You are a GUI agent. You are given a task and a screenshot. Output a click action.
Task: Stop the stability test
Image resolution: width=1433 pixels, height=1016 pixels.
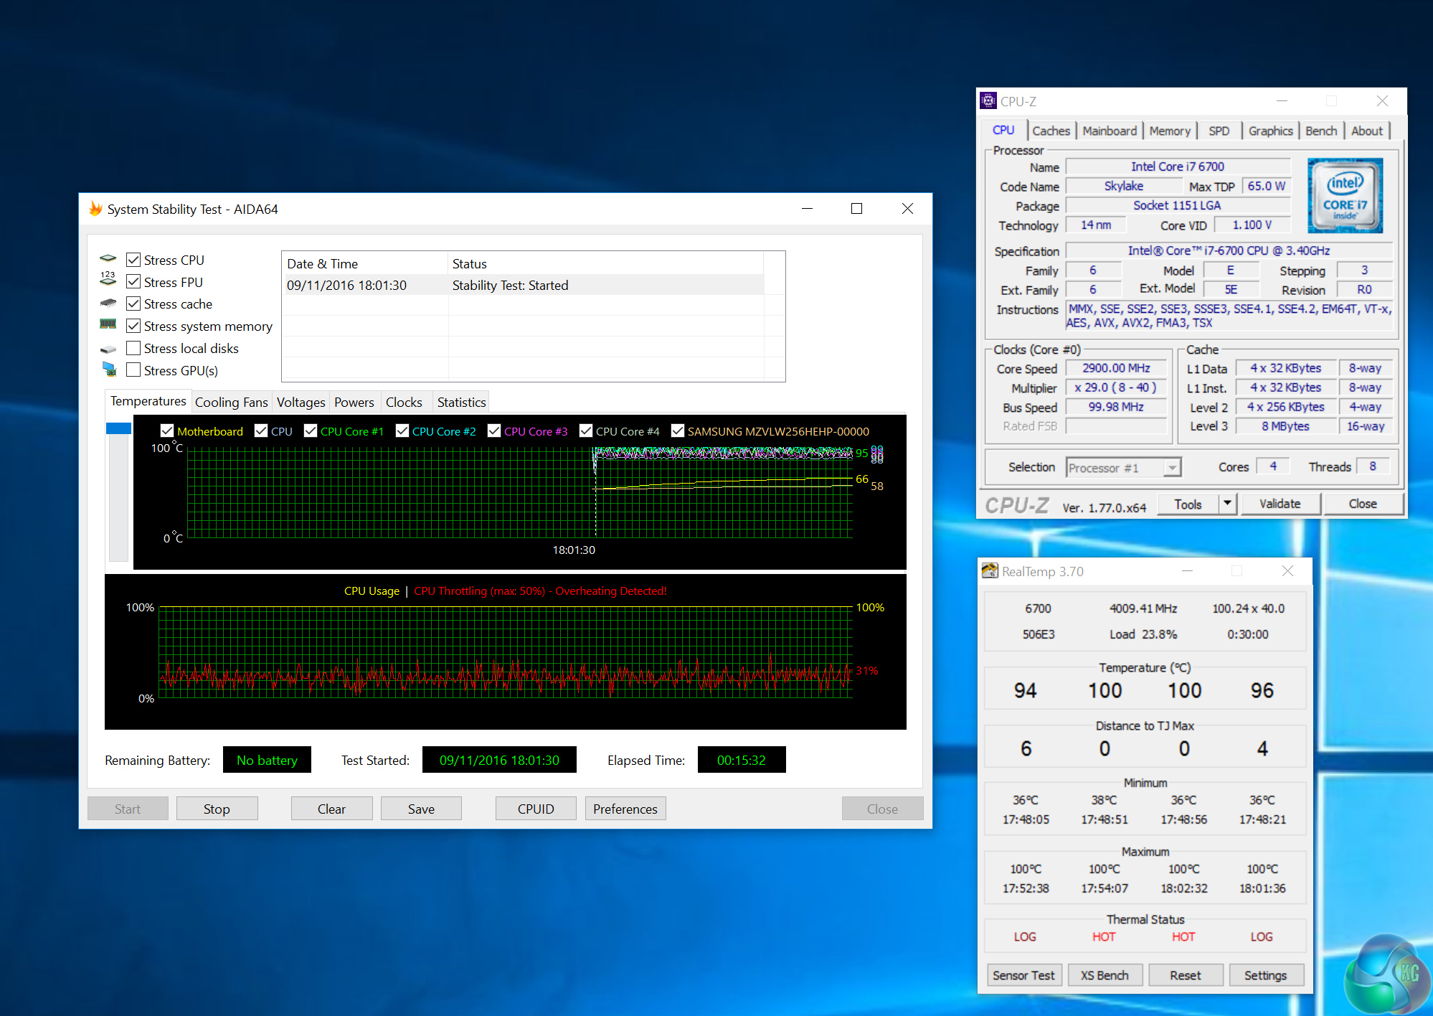tap(216, 809)
